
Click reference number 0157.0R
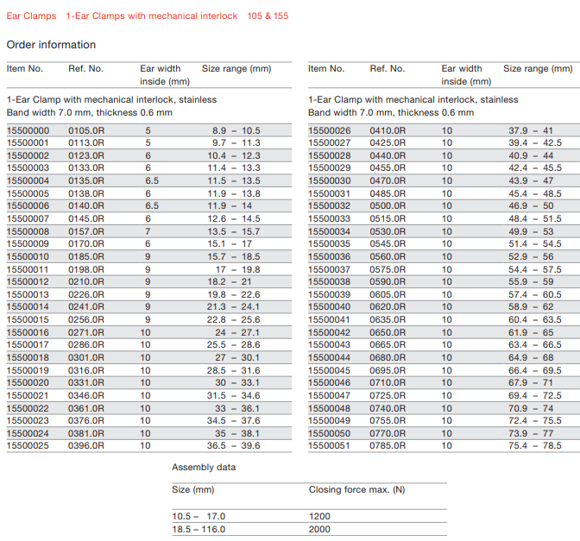[x=86, y=231]
